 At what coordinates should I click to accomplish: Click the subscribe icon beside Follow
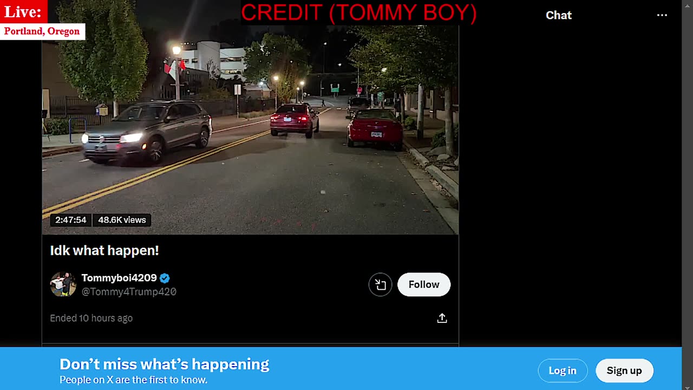point(380,284)
